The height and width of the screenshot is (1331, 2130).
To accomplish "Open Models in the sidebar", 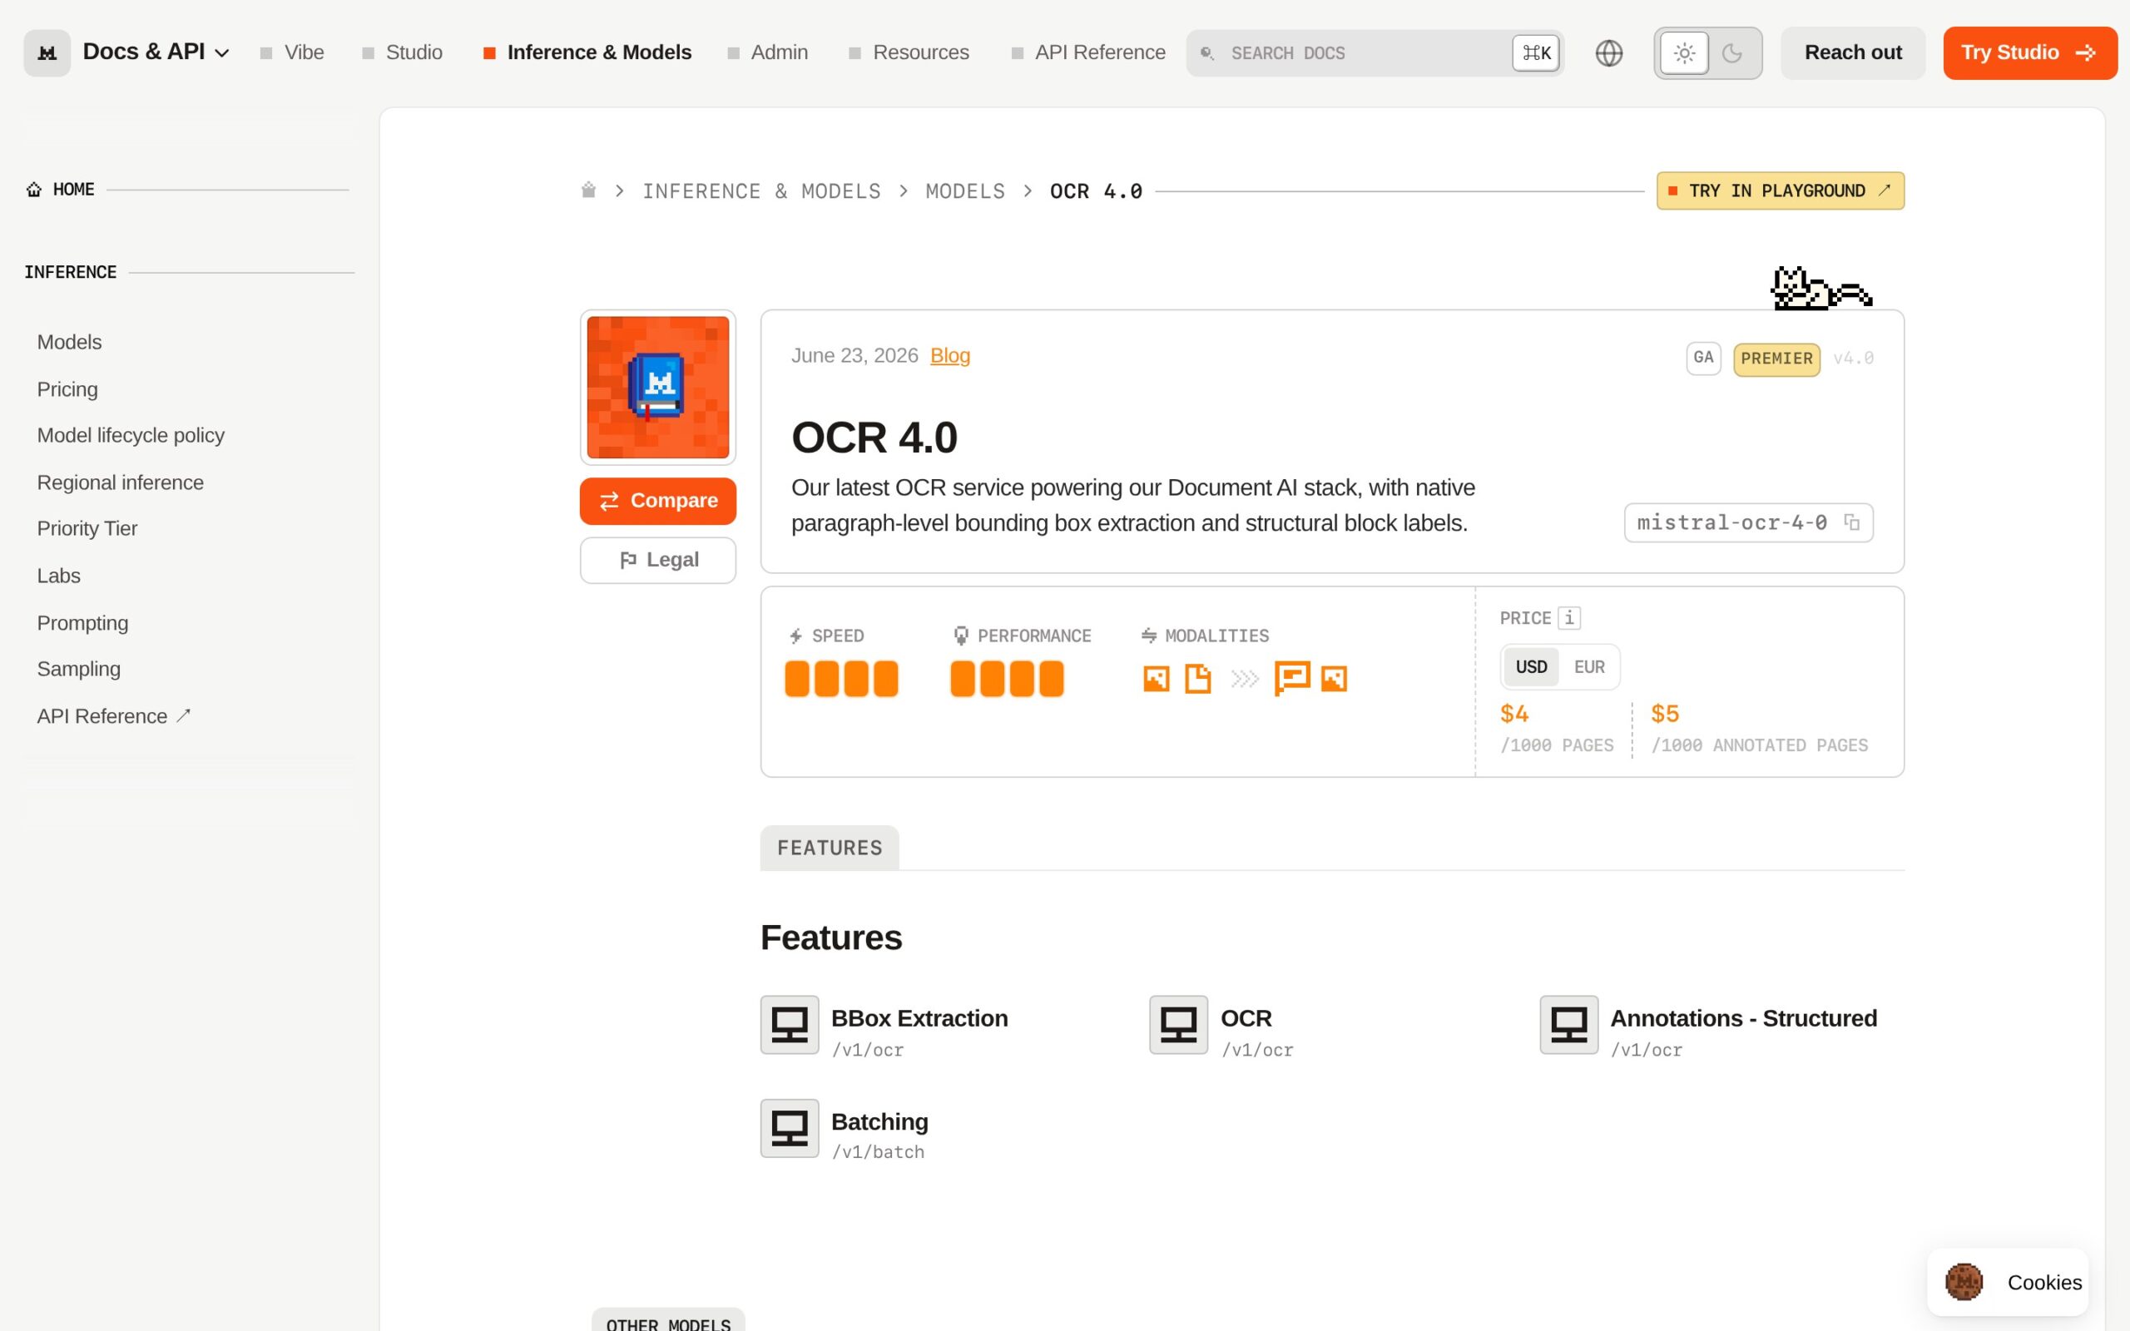I will 70,342.
